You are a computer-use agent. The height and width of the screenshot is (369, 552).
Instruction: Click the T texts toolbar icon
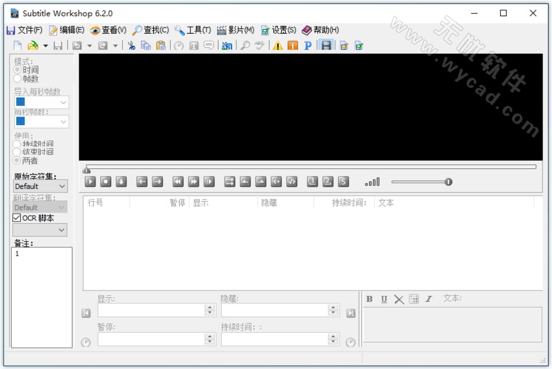(194, 45)
